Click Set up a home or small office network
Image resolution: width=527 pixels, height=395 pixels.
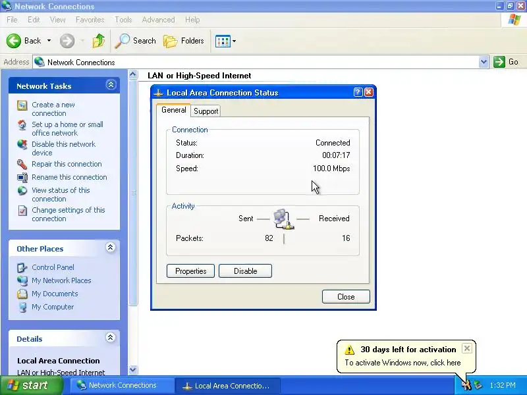67,128
